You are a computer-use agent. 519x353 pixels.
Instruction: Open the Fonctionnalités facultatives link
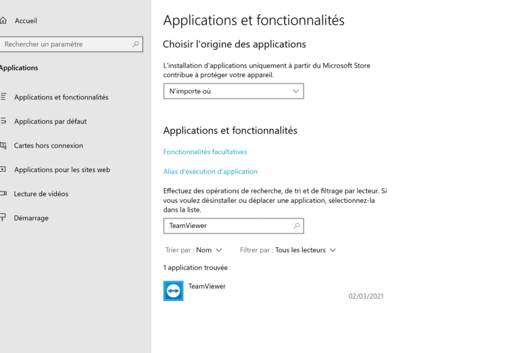click(205, 152)
